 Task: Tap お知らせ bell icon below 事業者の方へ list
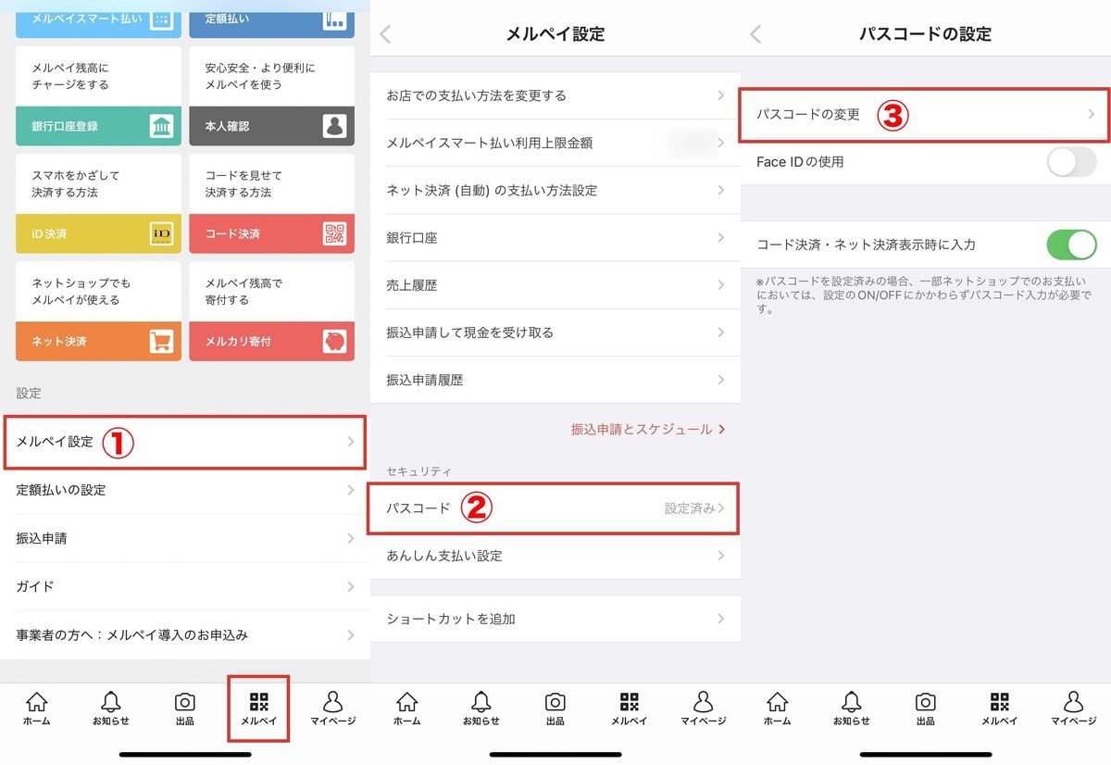click(x=111, y=702)
